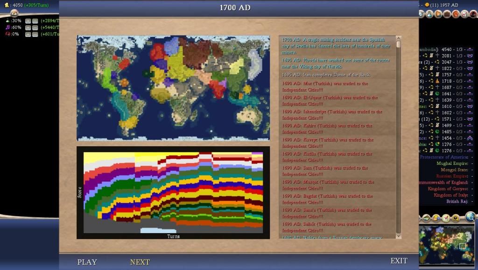Click the event log scrollbar thumb
Screen dimensions: 478x270
pyautogui.click(x=398, y=44)
